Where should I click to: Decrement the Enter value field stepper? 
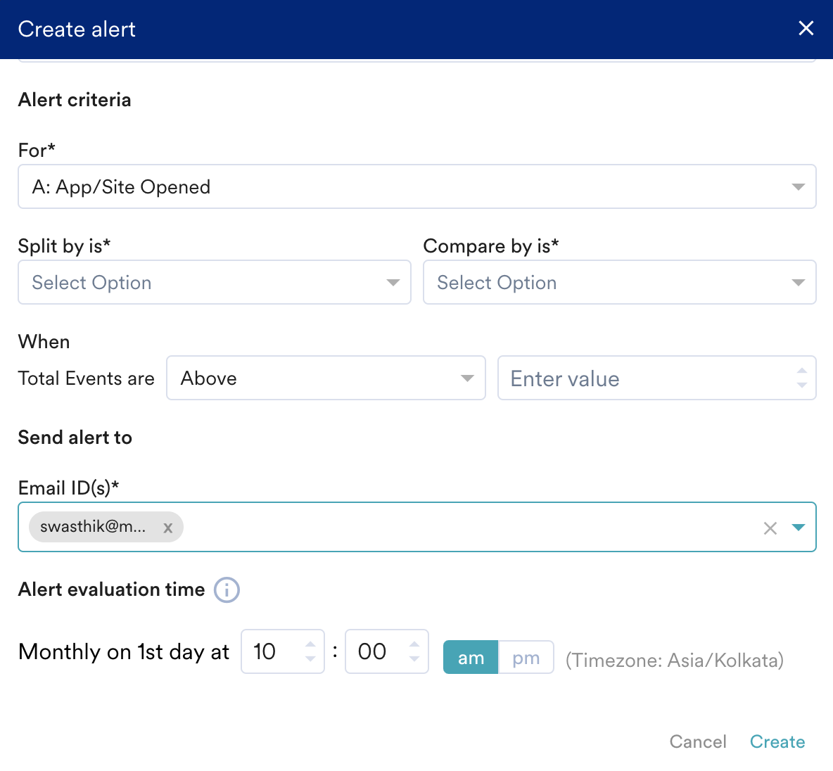(x=801, y=385)
